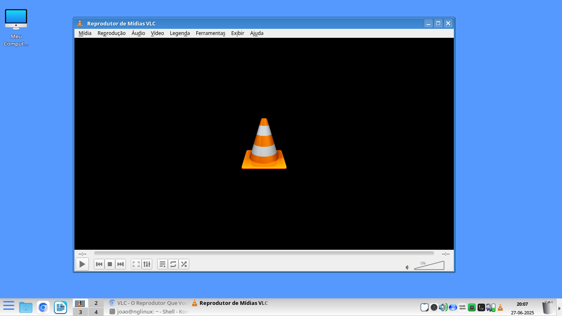The height and width of the screenshot is (316, 562).
Task: Mute audio using the VLC speaker icon
Action: (x=408, y=267)
